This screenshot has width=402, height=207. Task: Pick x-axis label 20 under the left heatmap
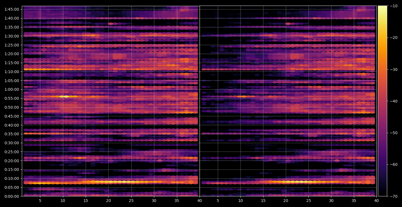[x=109, y=201]
